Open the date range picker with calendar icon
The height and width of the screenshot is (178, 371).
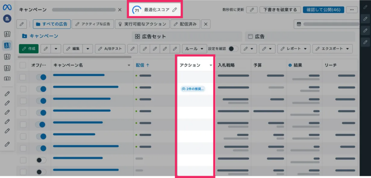[326, 24]
